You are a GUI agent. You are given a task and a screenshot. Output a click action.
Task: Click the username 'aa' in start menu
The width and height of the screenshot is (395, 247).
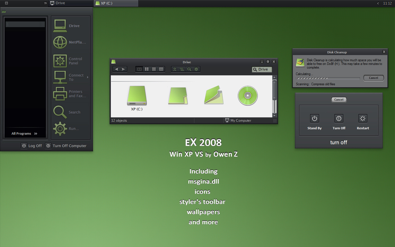click(x=4, y=12)
